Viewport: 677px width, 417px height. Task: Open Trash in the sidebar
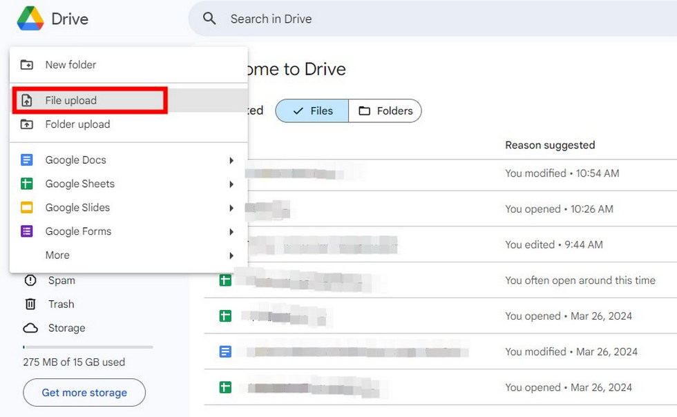point(61,304)
